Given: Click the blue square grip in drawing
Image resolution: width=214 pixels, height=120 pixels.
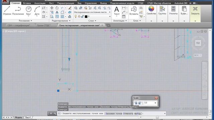Looking at the screenshot, I should [58, 91].
